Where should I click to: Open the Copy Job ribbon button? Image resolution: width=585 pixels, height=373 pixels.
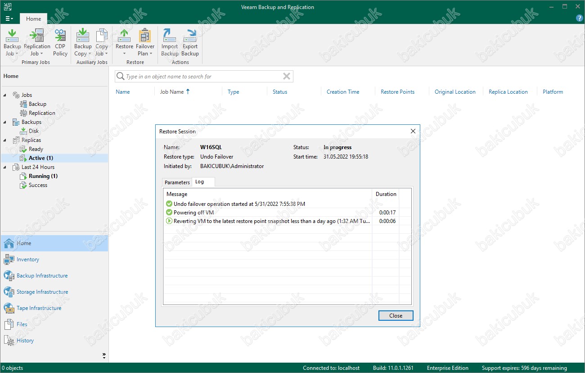[x=102, y=42]
